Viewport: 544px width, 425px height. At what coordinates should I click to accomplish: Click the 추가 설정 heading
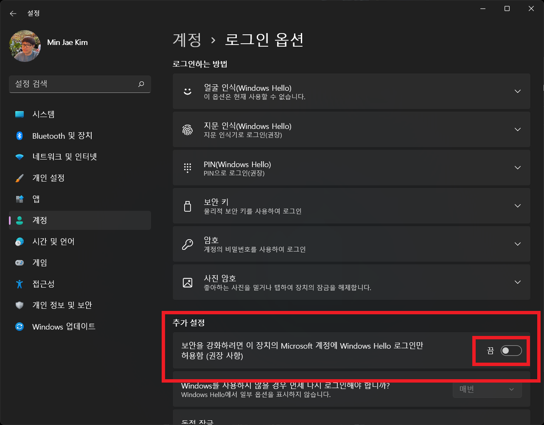(x=189, y=323)
